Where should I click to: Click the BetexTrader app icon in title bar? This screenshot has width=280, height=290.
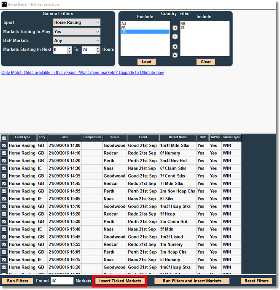4,4
